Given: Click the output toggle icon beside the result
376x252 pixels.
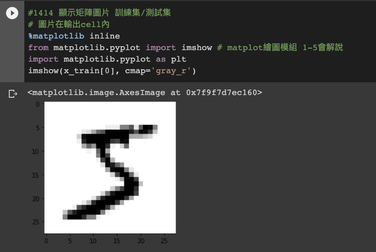Looking at the screenshot, I should (x=13, y=93).
